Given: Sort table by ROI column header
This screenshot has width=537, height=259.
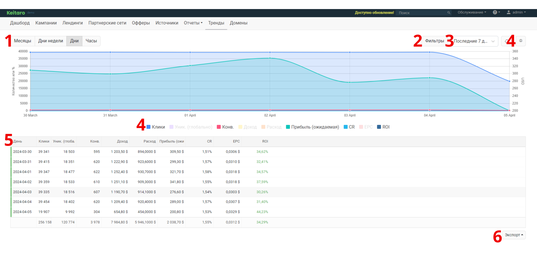Looking at the screenshot, I should pos(265,142).
